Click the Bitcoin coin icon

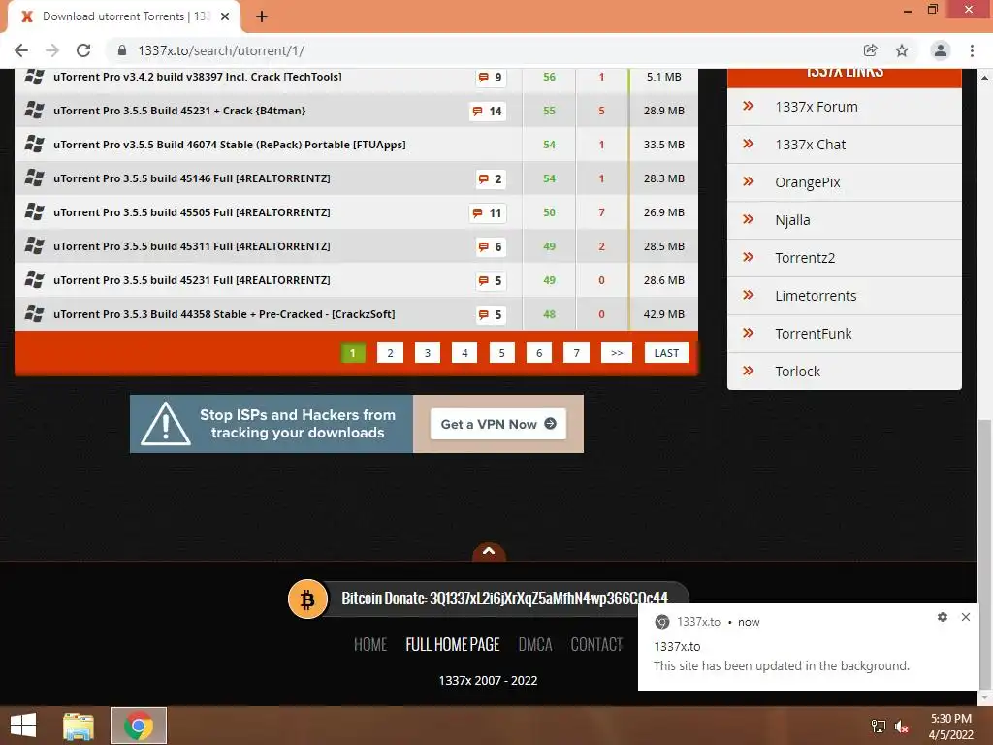click(307, 599)
